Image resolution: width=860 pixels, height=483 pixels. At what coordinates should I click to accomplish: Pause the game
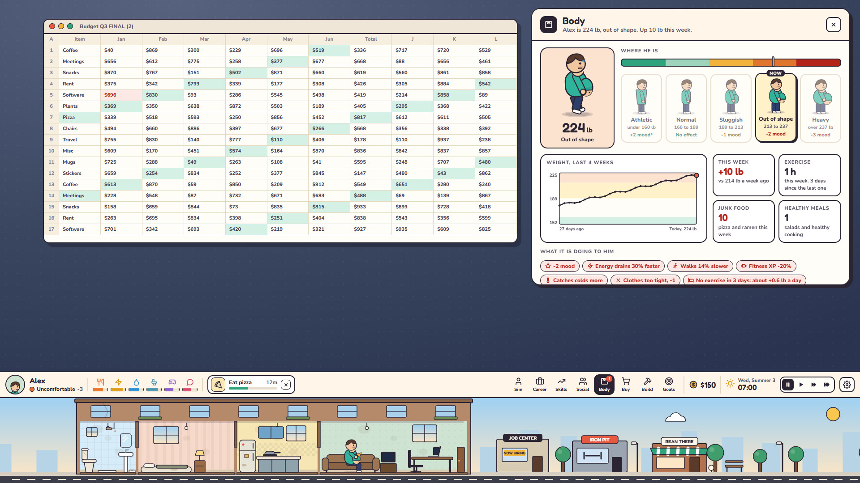coord(788,385)
